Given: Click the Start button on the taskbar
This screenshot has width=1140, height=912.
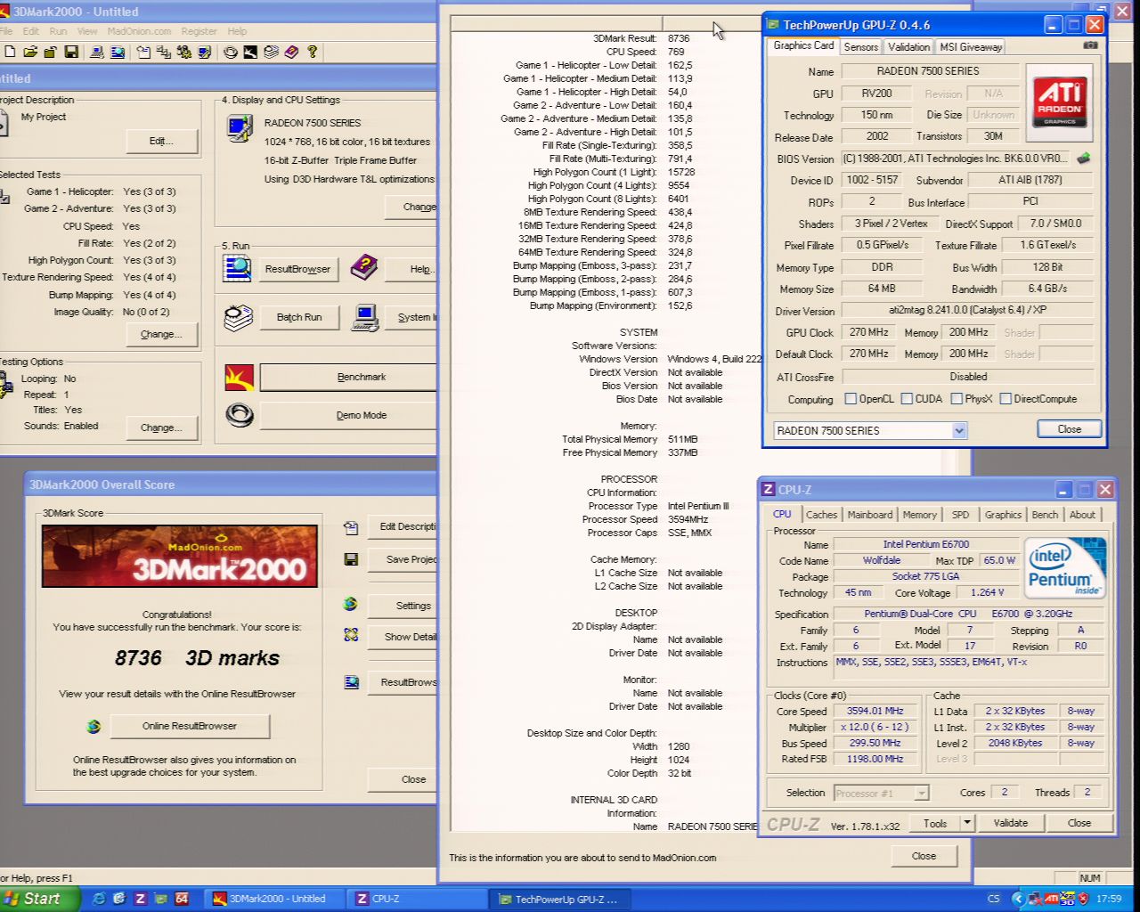Looking at the screenshot, I should click(x=40, y=899).
